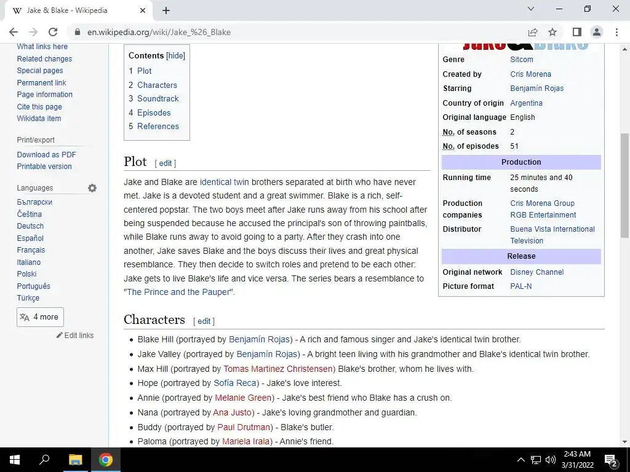Edit the Plot section
The image size is (630, 472).
(165, 163)
